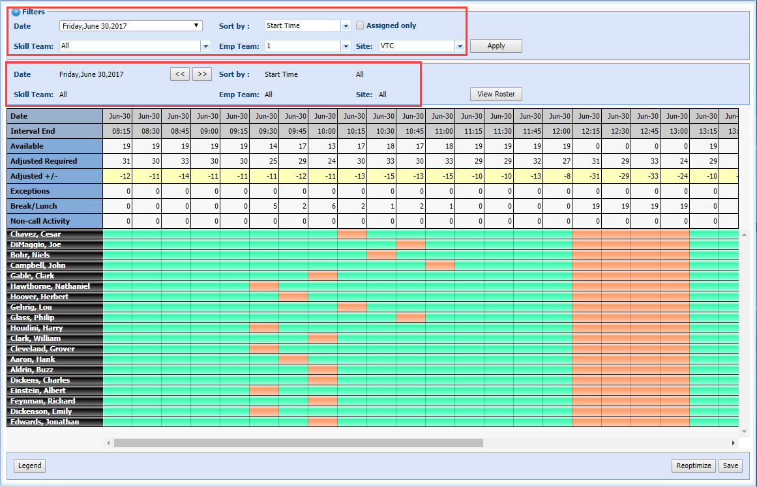Enable the Assigned only checkbox
The height and width of the screenshot is (487, 757).
pyautogui.click(x=360, y=26)
